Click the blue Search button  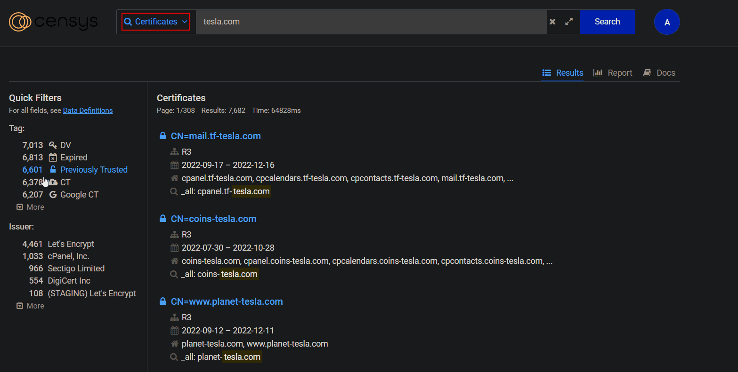coord(607,21)
